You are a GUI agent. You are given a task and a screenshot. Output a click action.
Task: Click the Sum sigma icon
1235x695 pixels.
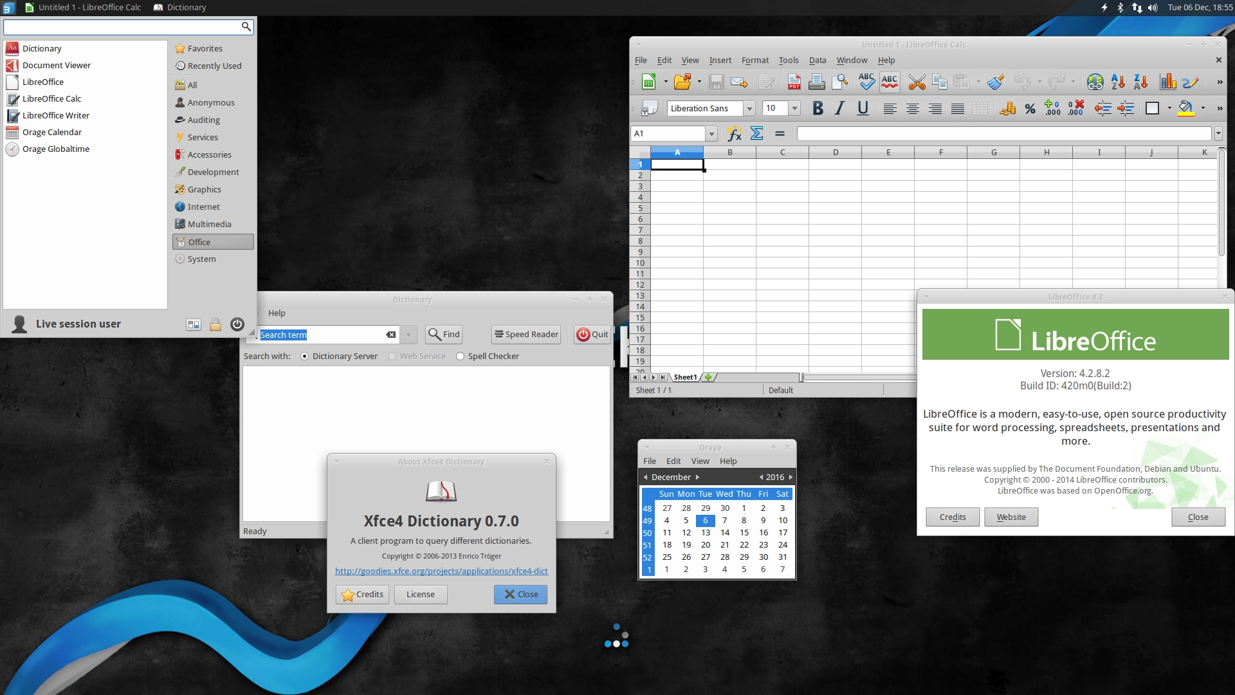(757, 133)
